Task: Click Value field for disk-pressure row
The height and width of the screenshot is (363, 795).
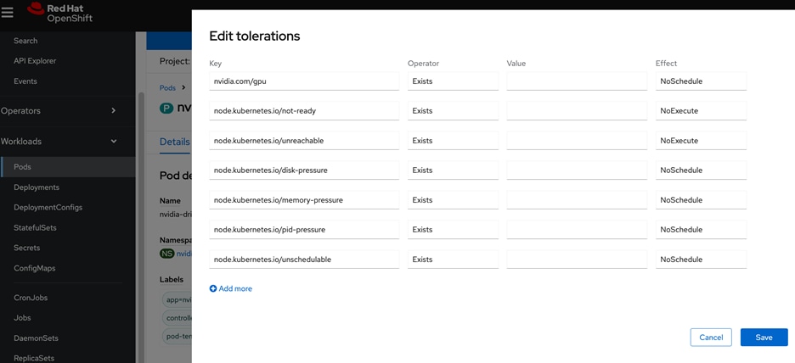Action: point(577,170)
